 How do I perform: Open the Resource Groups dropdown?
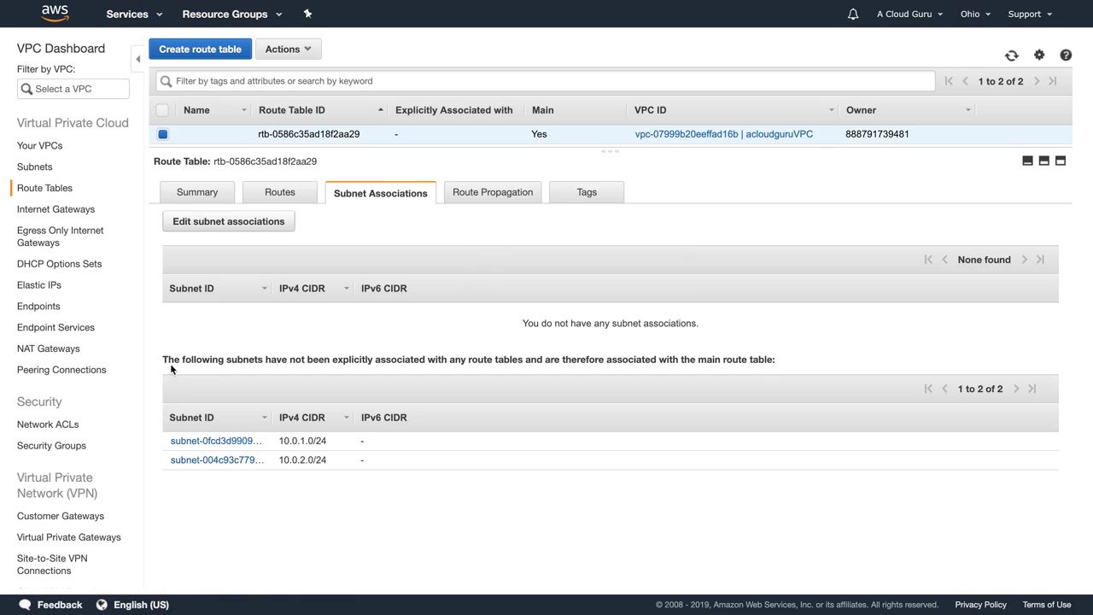tap(231, 14)
